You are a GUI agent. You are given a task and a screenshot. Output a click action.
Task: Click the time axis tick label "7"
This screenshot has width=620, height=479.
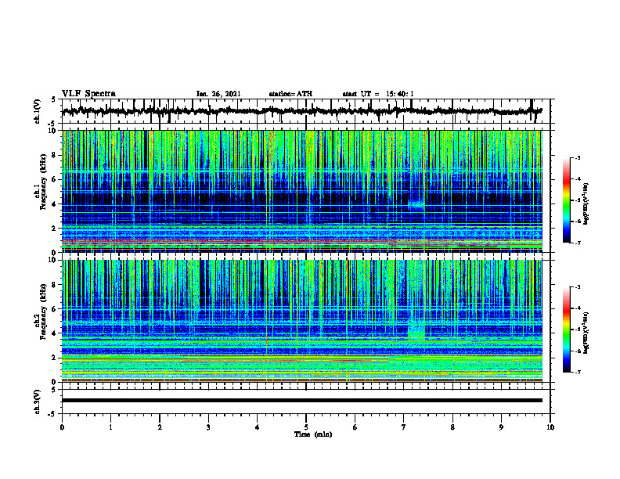coord(404,427)
